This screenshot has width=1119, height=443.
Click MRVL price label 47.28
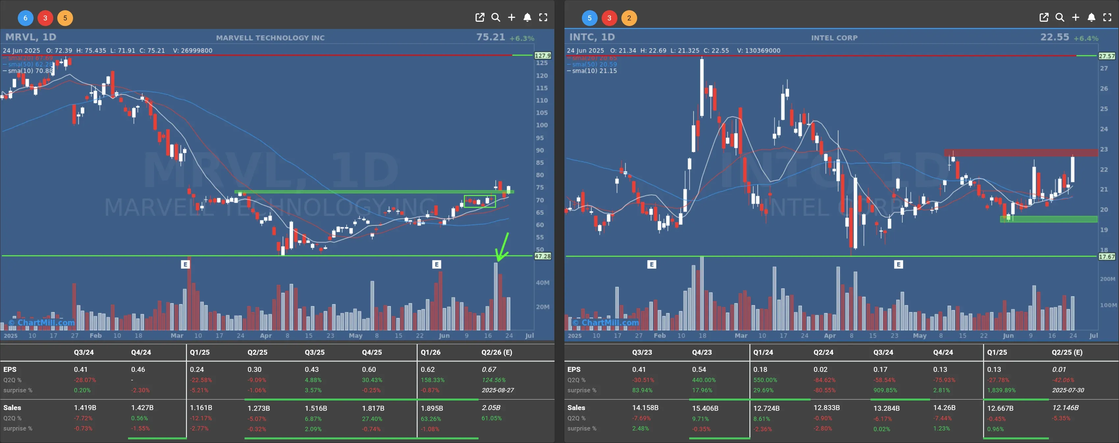click(x=543, y=256)
